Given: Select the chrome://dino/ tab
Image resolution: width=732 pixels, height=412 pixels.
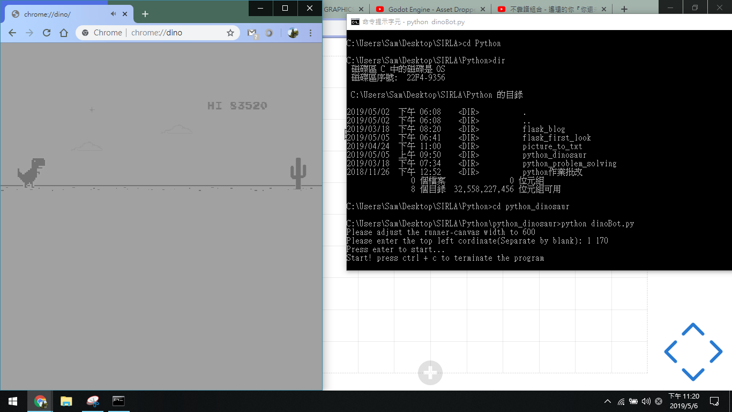Looking at the screenshot, I should [x=70, y=14].
